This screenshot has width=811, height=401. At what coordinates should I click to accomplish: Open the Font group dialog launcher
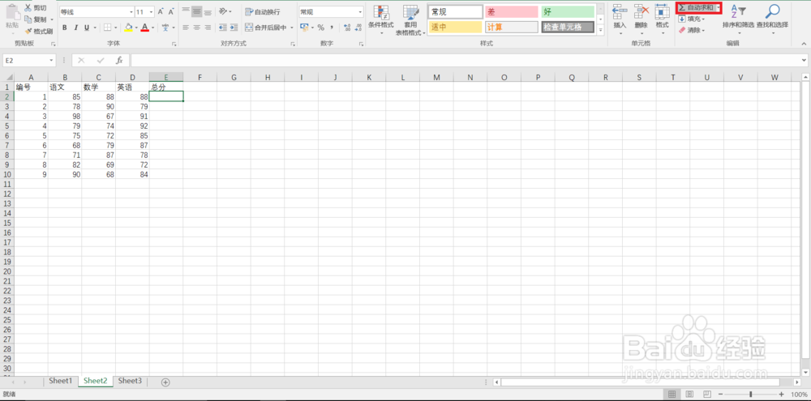pos(174,45)
